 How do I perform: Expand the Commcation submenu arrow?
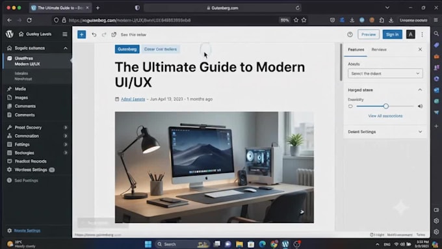[66, 136]
